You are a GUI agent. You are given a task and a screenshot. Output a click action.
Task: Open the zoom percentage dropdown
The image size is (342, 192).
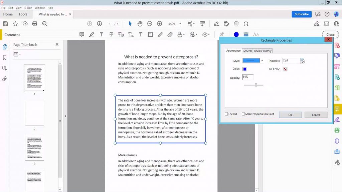pos(180,24)
